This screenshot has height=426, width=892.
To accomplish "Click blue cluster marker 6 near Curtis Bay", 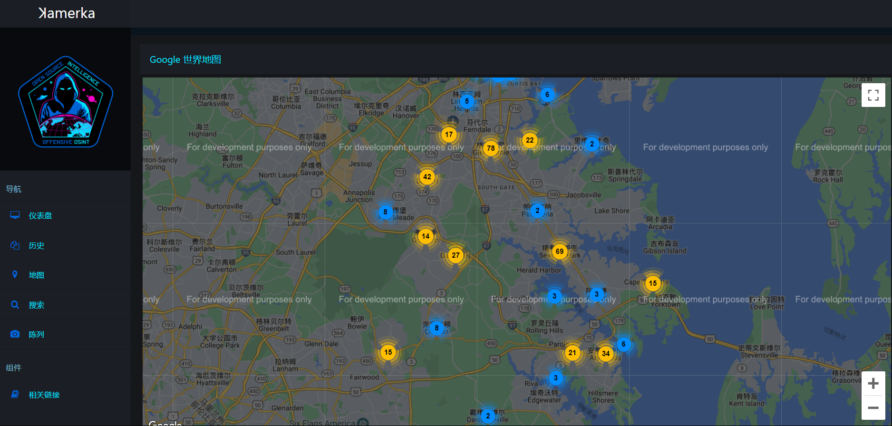I will pyautogui.click(x=547, y=95).
